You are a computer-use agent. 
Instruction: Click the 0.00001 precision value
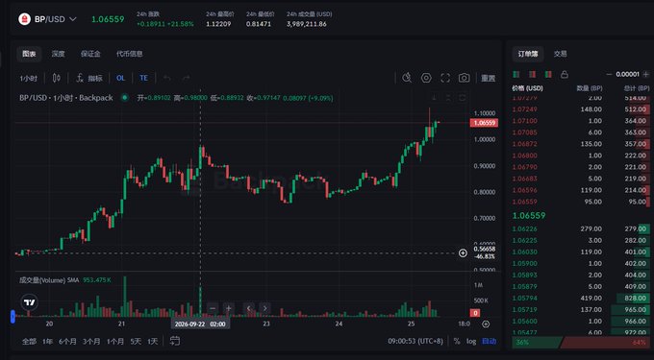(628, 75)
